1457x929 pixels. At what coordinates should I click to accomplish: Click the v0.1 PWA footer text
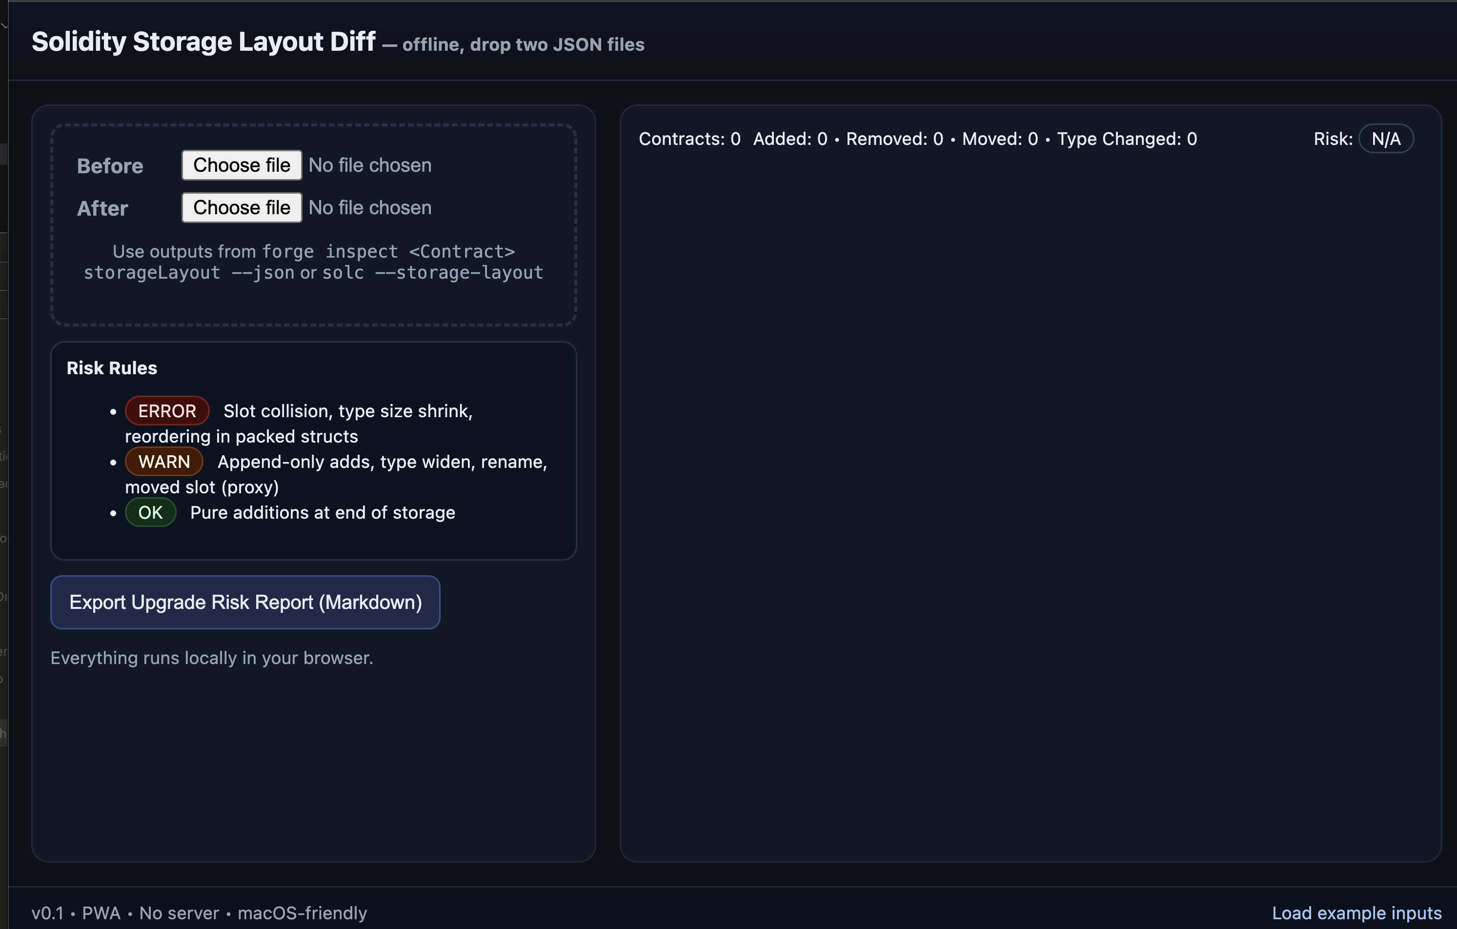click(x=199, y=913)
